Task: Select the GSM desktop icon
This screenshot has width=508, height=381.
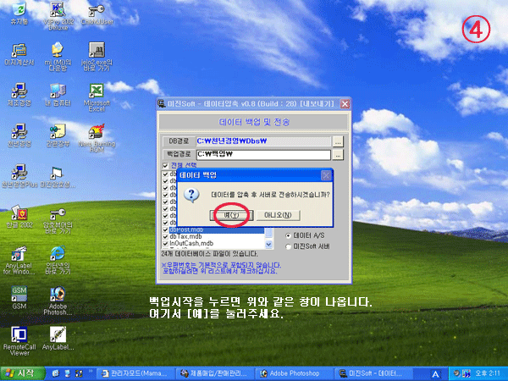Action: [19, 297]
